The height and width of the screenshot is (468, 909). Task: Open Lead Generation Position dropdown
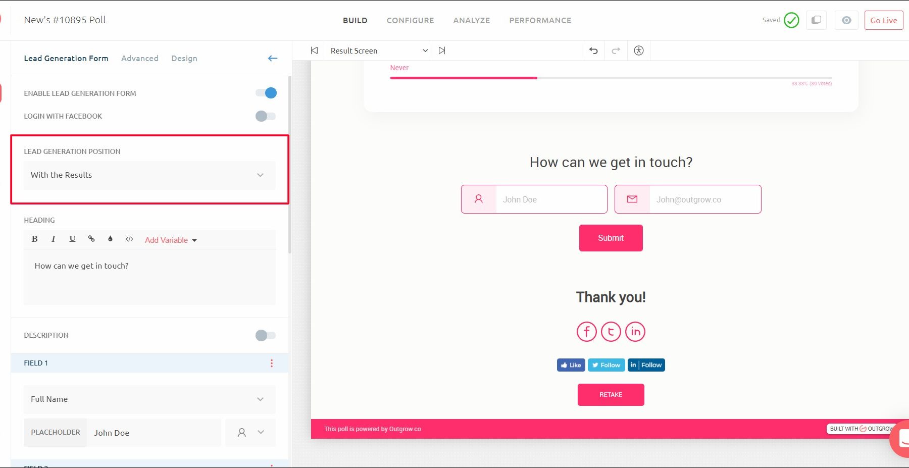tap(149, 175)
